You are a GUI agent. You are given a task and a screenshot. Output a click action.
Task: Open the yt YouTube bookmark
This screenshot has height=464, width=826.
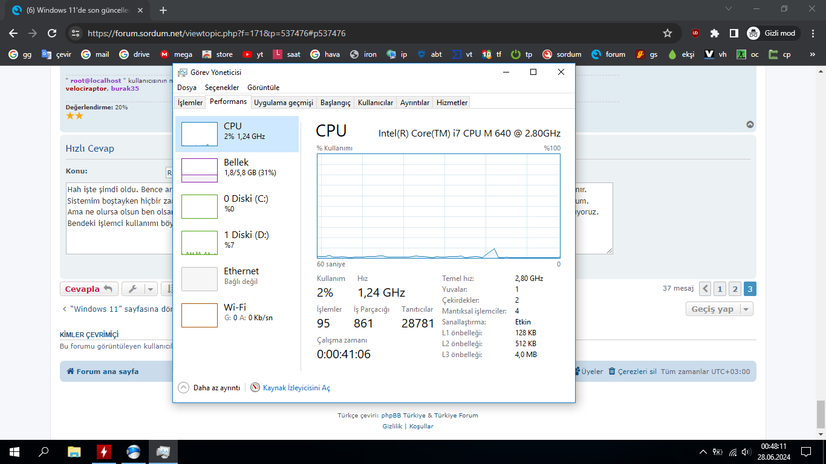[253, 54]
